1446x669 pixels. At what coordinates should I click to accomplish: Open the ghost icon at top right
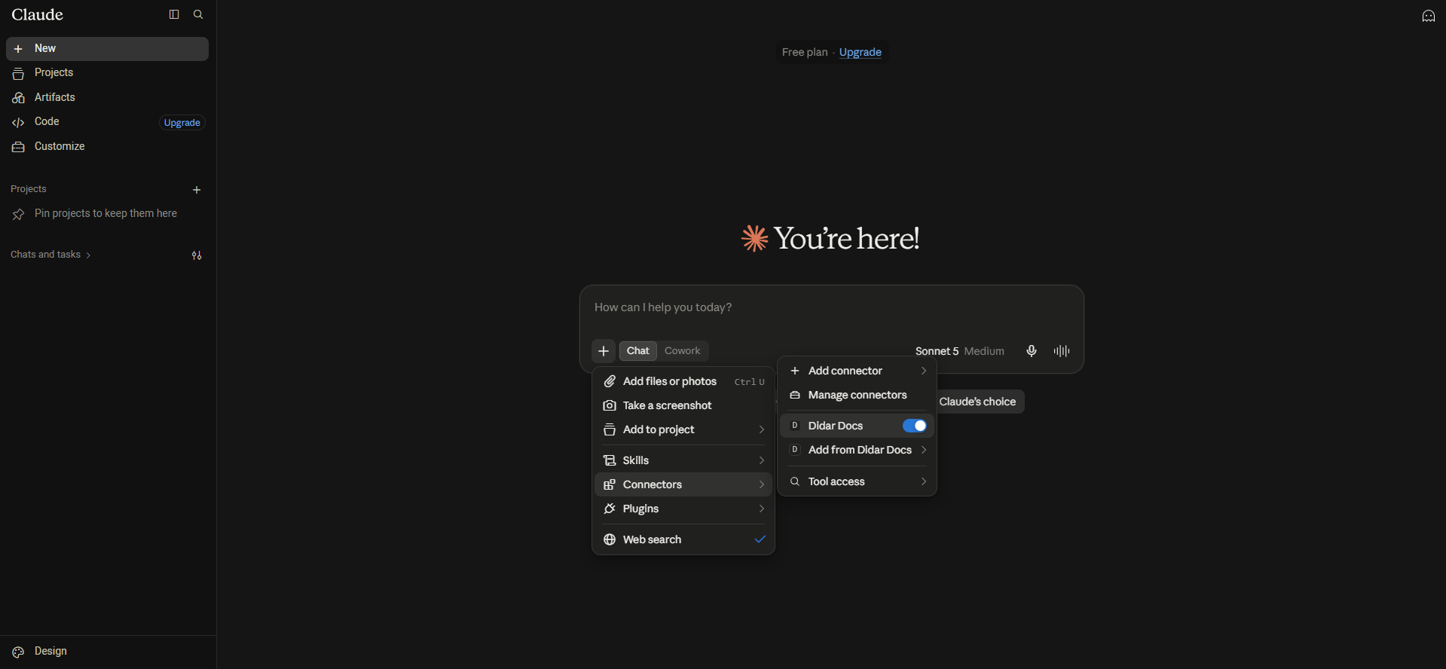[1428, 16]
